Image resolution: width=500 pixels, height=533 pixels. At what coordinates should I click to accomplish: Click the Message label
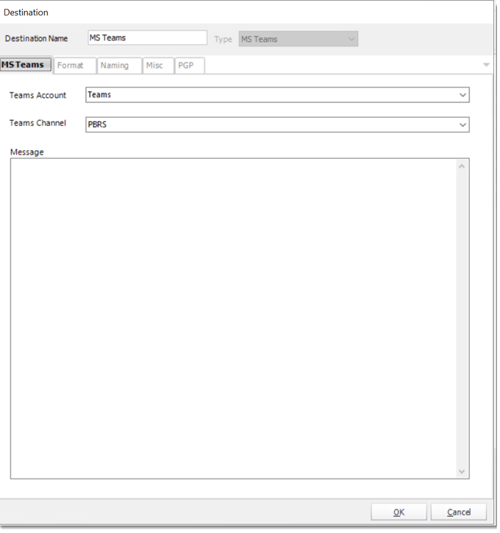pos(27,152)
